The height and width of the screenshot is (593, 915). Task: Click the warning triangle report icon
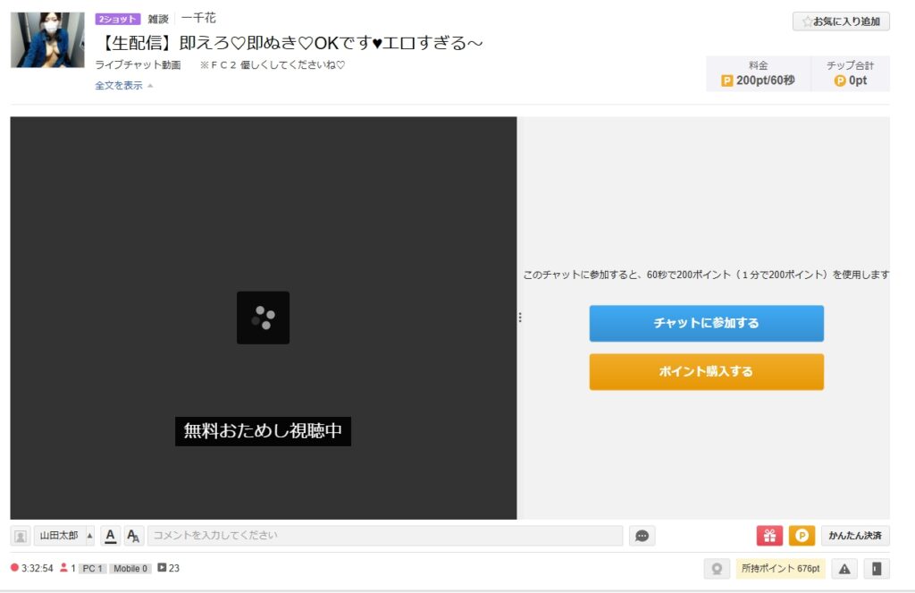tap(844, 569)
